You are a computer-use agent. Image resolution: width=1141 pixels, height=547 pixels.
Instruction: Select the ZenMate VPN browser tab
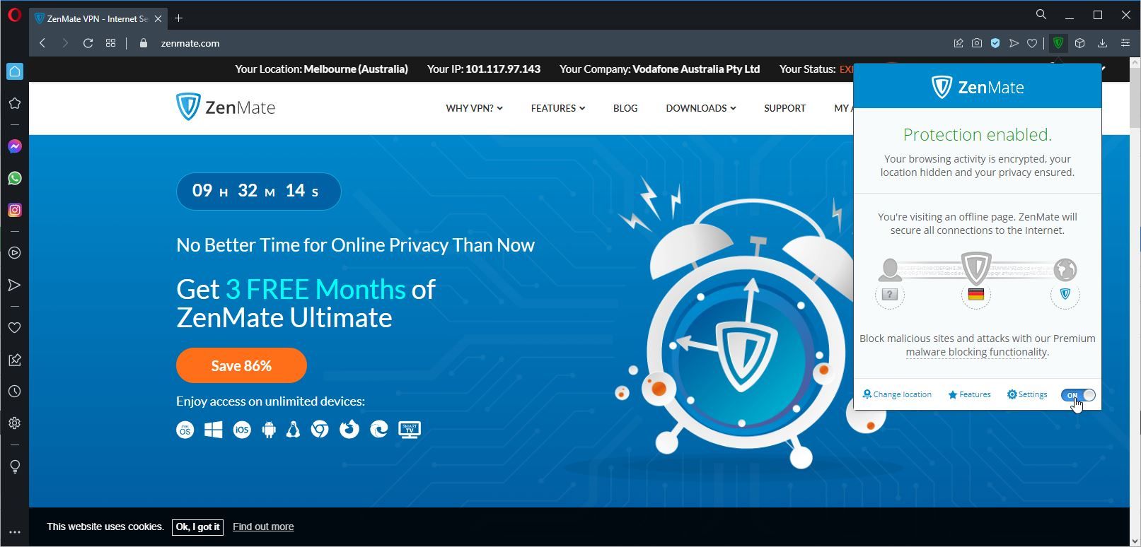point(98,18)
